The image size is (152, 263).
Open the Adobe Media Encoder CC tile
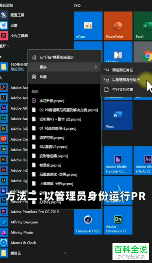pos(118,160)
